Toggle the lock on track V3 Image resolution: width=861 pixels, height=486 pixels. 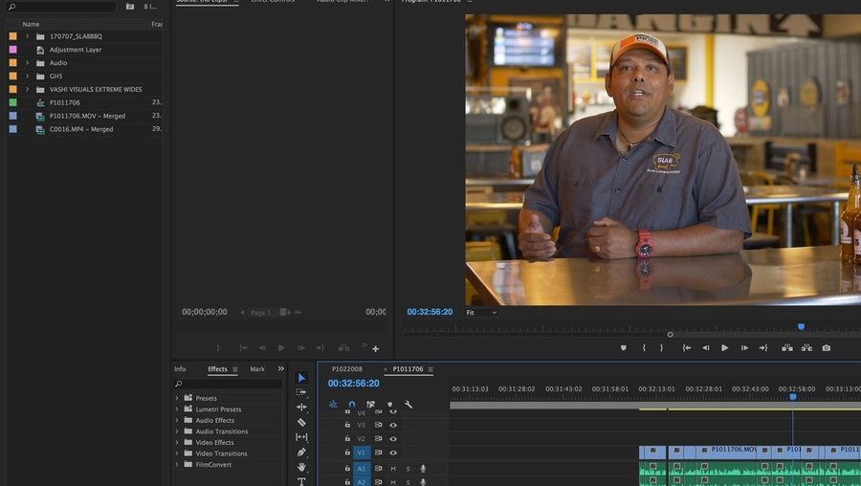347,425
